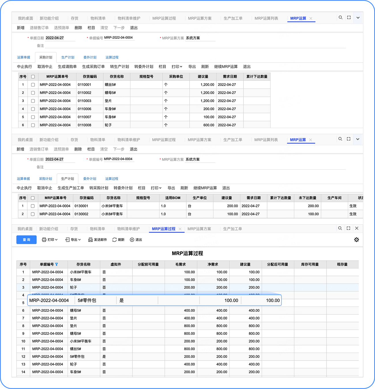Click the settings gear icon in MRP运算过程

pyautogui.click(x=357, y=240)
